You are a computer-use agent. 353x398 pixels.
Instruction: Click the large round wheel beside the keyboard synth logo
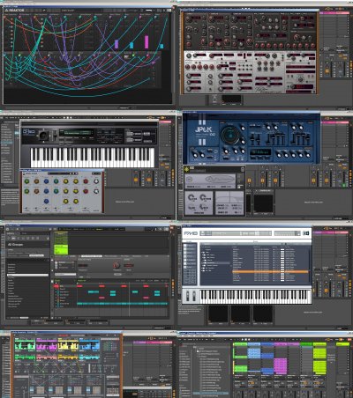(x=43, y=136)
